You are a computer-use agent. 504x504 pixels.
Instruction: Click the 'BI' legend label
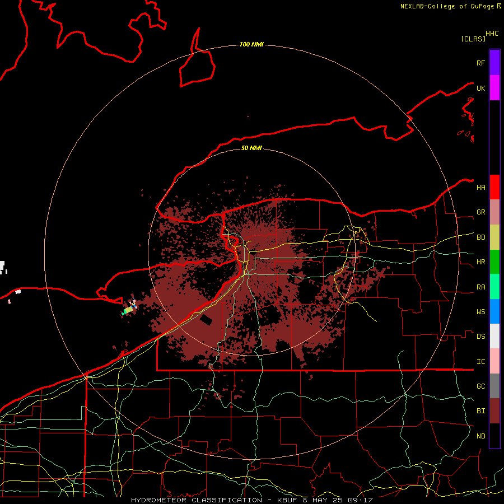coord(480,411)
